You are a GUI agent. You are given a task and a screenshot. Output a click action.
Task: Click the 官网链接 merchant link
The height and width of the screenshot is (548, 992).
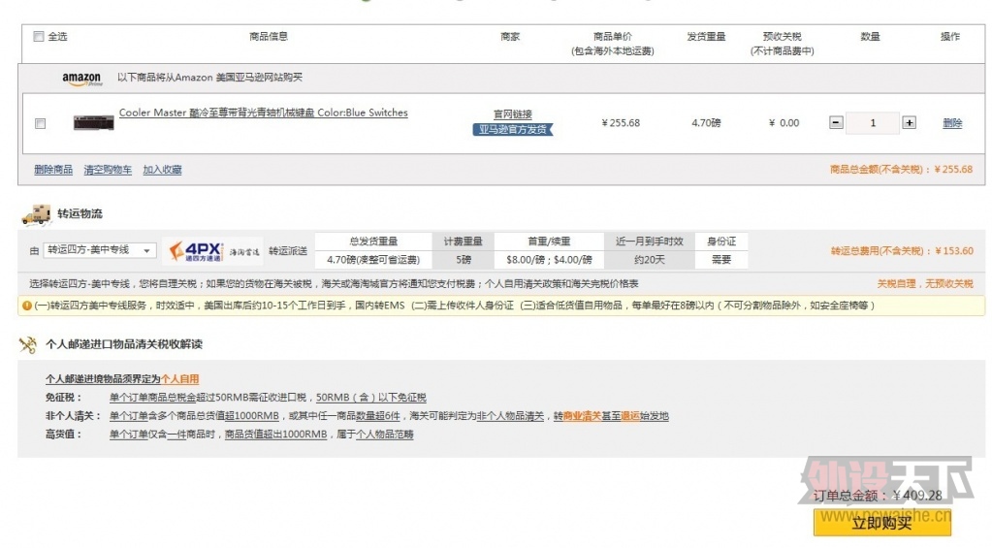click(x=512, y=114)
